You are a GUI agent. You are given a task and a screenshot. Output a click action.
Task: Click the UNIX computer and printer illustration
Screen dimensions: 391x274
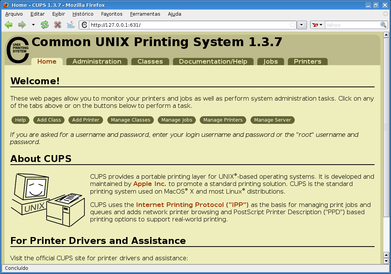point(48,200)
